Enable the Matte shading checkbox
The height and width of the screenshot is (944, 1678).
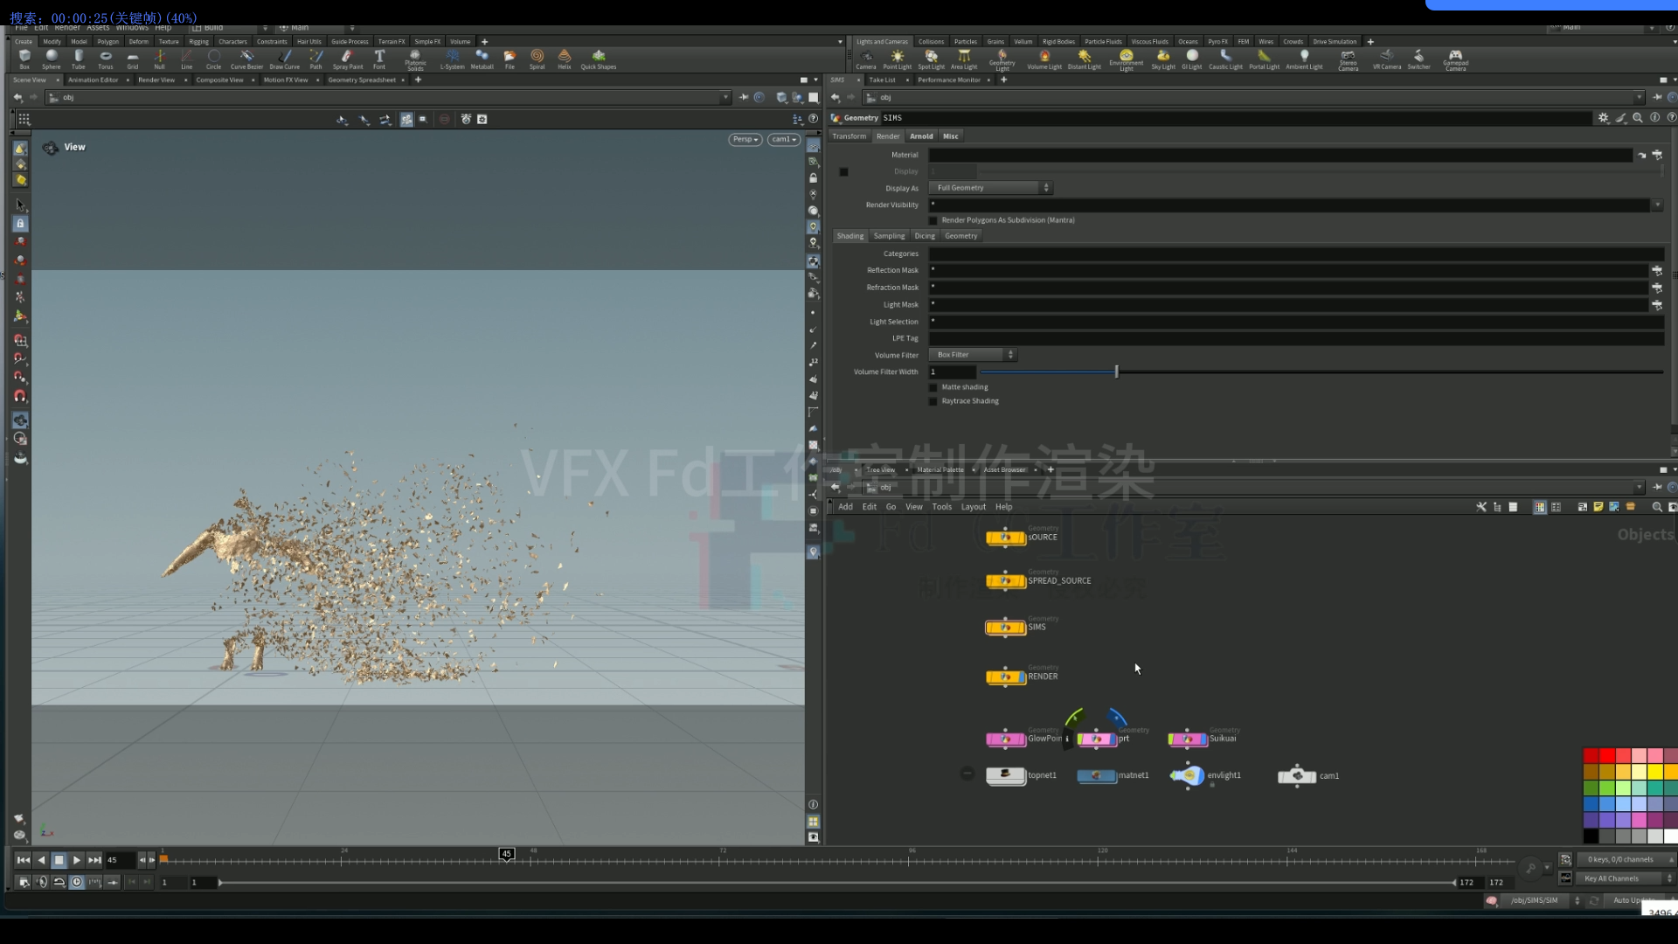click(933, 387)
